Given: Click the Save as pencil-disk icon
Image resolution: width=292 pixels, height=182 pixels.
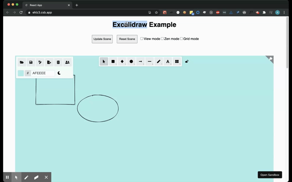Looking at the screenshot, I should [40, 62].
